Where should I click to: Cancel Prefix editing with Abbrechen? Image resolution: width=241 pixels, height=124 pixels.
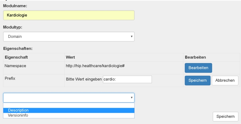pyautogui.click(x=225, y=80)
